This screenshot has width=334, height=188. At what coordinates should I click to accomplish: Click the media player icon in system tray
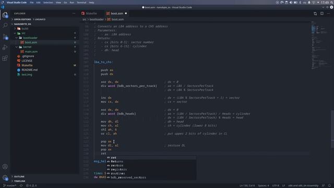[x=277, y=3]
